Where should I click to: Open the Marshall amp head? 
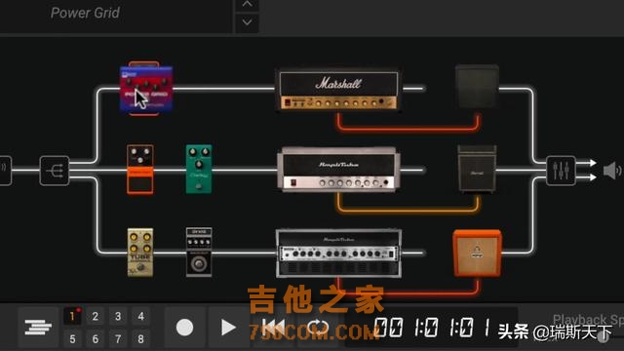click(x=338, y=90)
